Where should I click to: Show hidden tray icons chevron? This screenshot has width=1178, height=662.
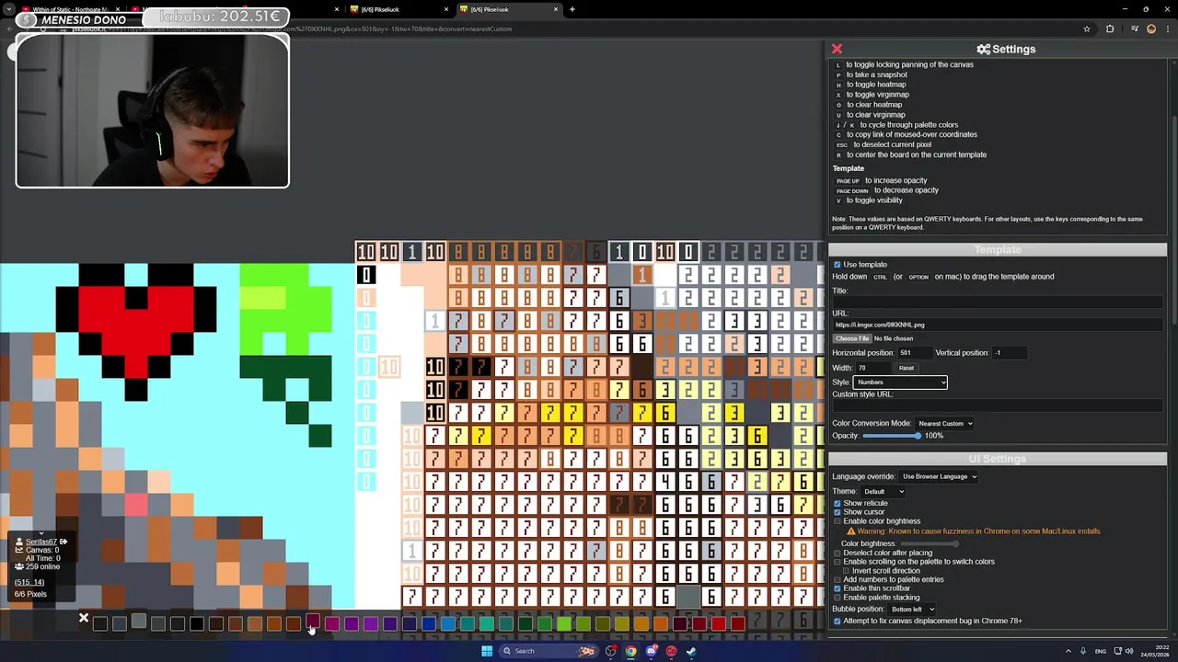tap(1069, 651)
